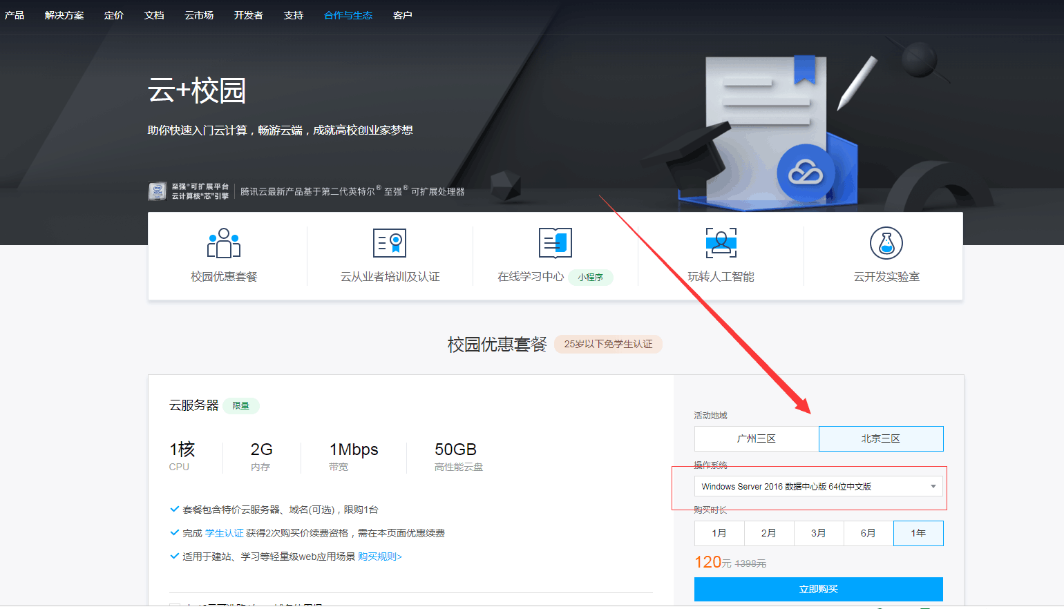This screenshot has width=1064, height=609.
Task: Choose 1年 purchase duration
Action: [918, 533]
